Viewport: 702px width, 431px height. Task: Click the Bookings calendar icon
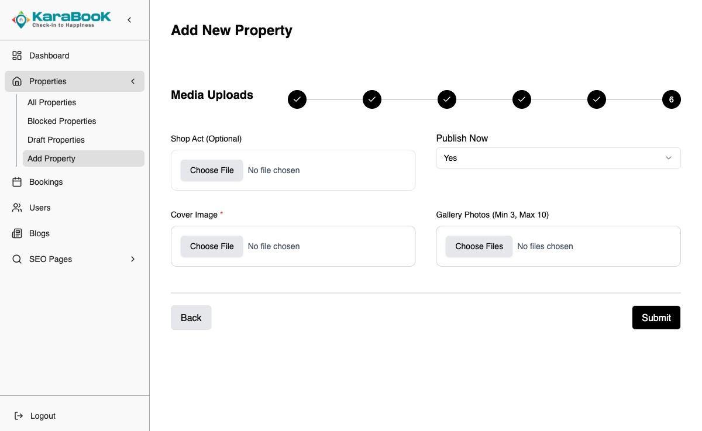click(17, 182)
